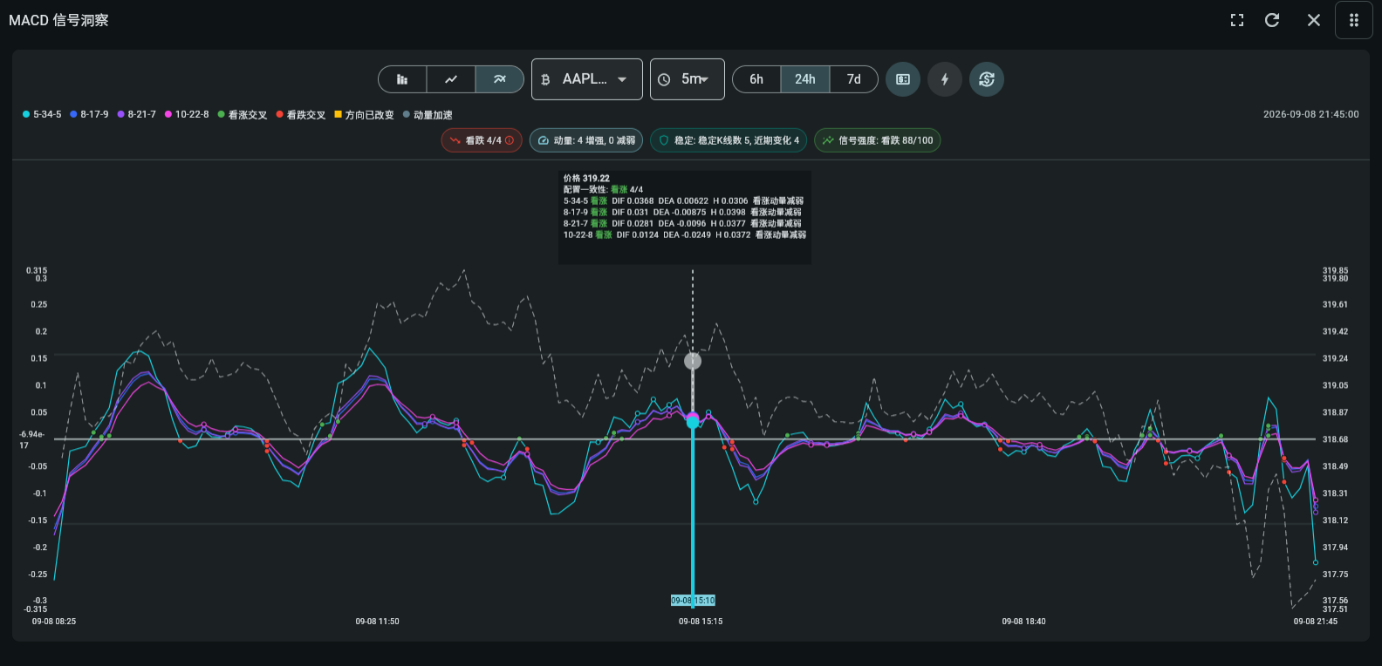Screen dimensions: 1382x666
Task: Toggle the 10-22-8 series legend
Action: [x=187, y=114]
